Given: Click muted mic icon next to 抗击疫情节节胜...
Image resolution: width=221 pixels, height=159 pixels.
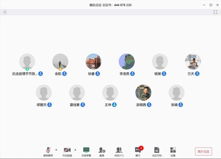Looking at the screenshot, I should click(x=41, y=74).
